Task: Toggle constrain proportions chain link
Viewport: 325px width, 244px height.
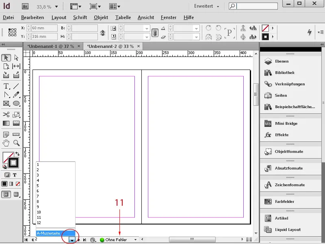Action: [x=155, y=33]
